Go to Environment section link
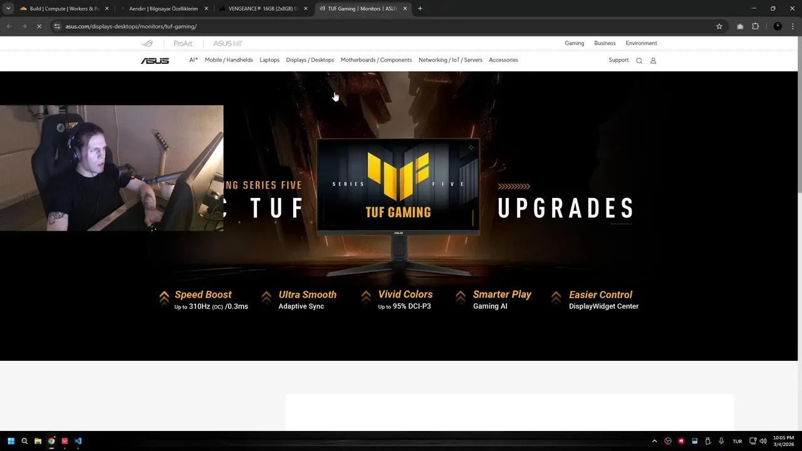The image size is (802, 451). pyautogui.click(x=641, y=43)
